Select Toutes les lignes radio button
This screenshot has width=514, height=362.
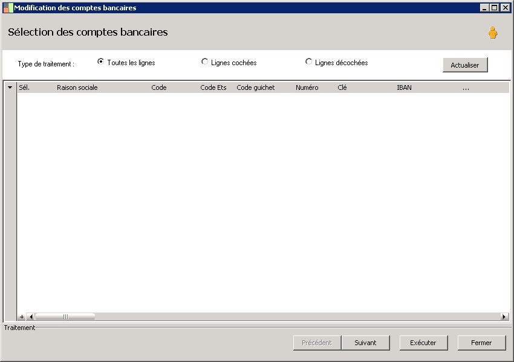point(100,62)
